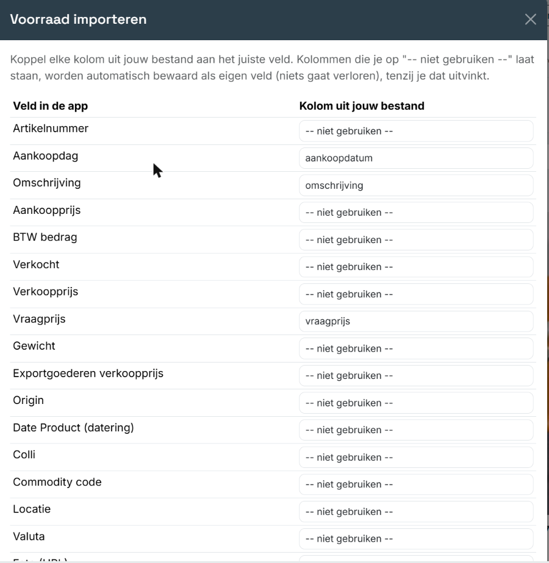
Task: Click the Voorraad importeren dialog title
Action: (x=78, y=19)
